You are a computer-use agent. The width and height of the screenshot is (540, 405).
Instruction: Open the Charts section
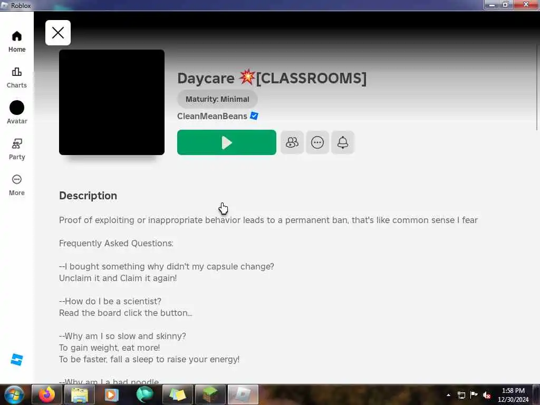pos(16,78)
